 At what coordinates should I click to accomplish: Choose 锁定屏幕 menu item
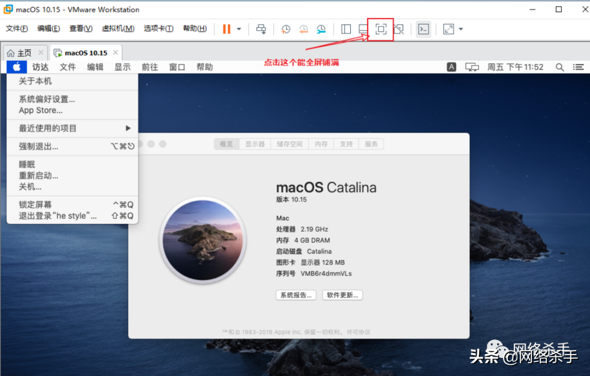(x=72, y=205)
